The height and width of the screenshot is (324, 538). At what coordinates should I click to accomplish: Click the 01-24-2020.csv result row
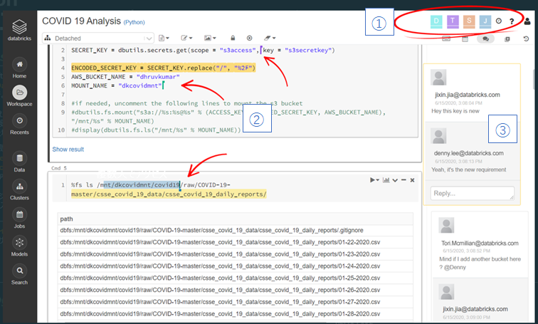pyautogui.click(x=236, y=266)
